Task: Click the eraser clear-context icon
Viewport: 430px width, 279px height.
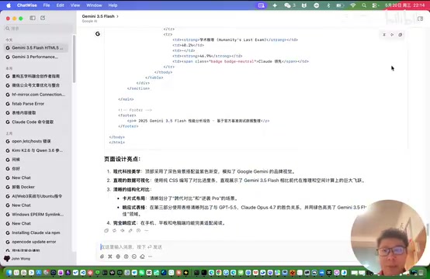Action: 142,257
